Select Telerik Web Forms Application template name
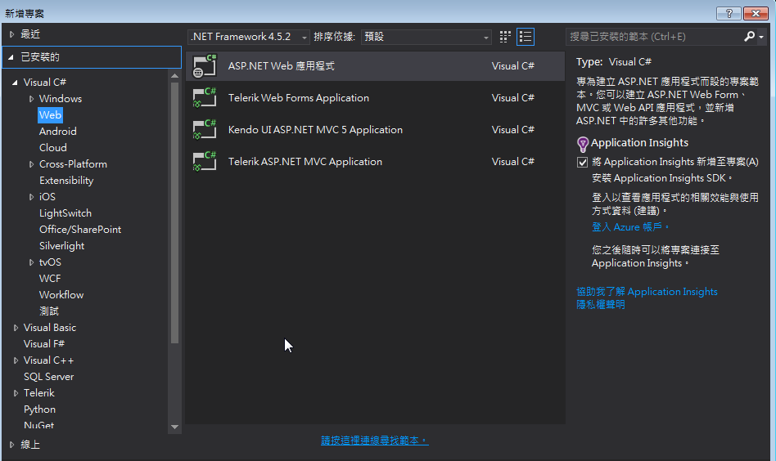Image resolution: width=776 pixels, height=461 pixels. click(299, 98)
